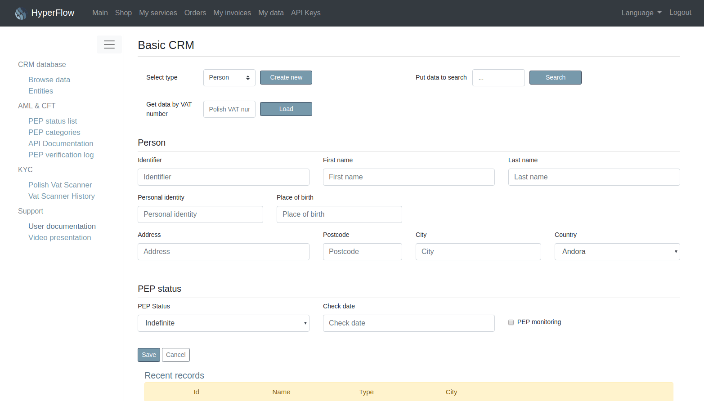Open the Polish Vat Scanner page
The width and height of the screenshot is (704, 401).
coord(60,185)
